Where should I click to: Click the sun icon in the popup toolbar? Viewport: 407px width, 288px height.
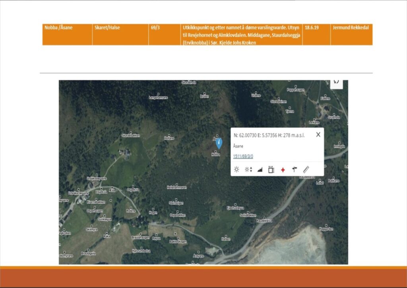[236, 169]
